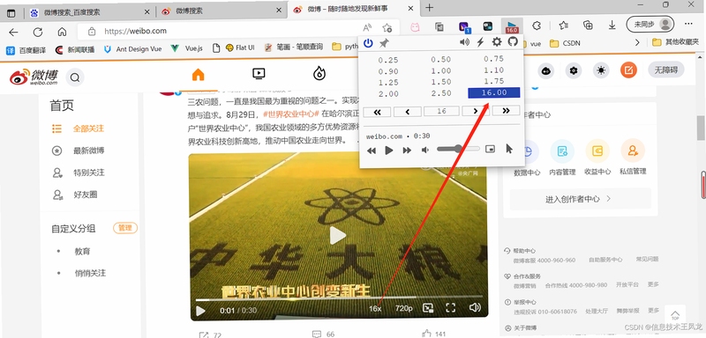Choose the 1.00 speed preset

440,71
